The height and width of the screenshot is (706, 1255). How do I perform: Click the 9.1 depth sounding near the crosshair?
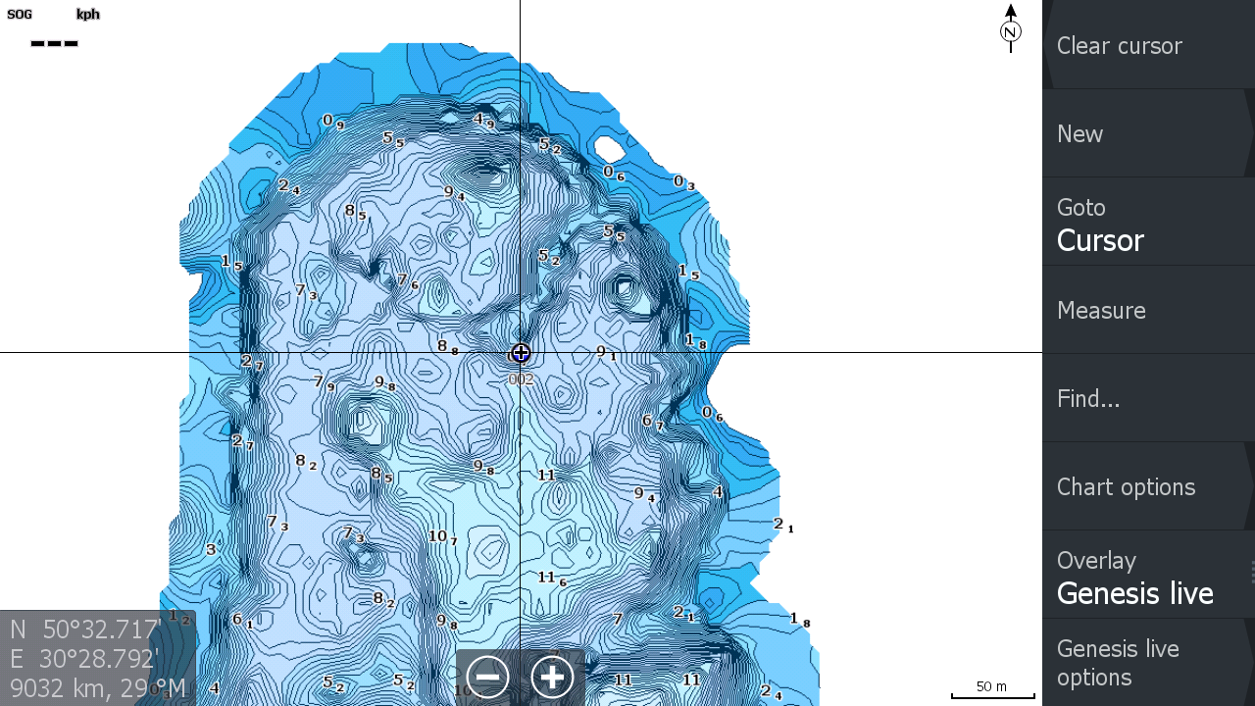point(606,352)
